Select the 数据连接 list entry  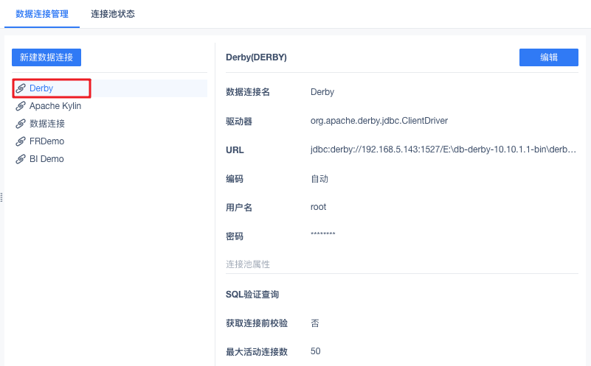[47, 124]
